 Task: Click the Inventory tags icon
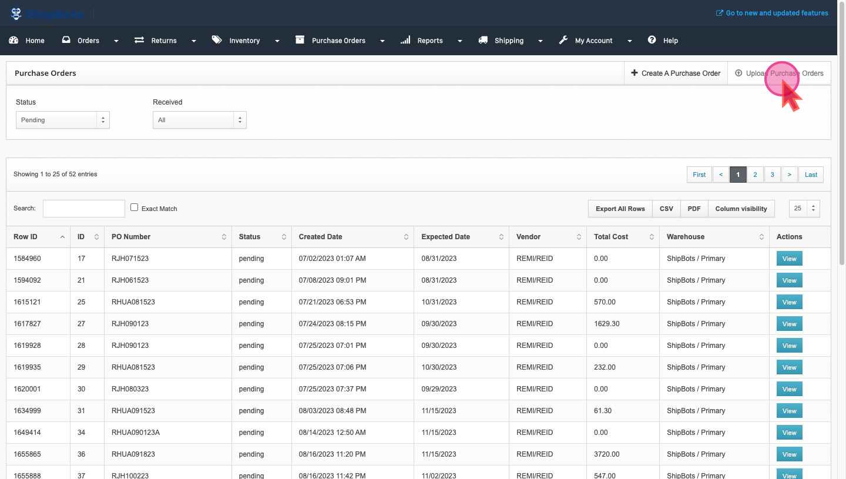(x=217, y=40)
